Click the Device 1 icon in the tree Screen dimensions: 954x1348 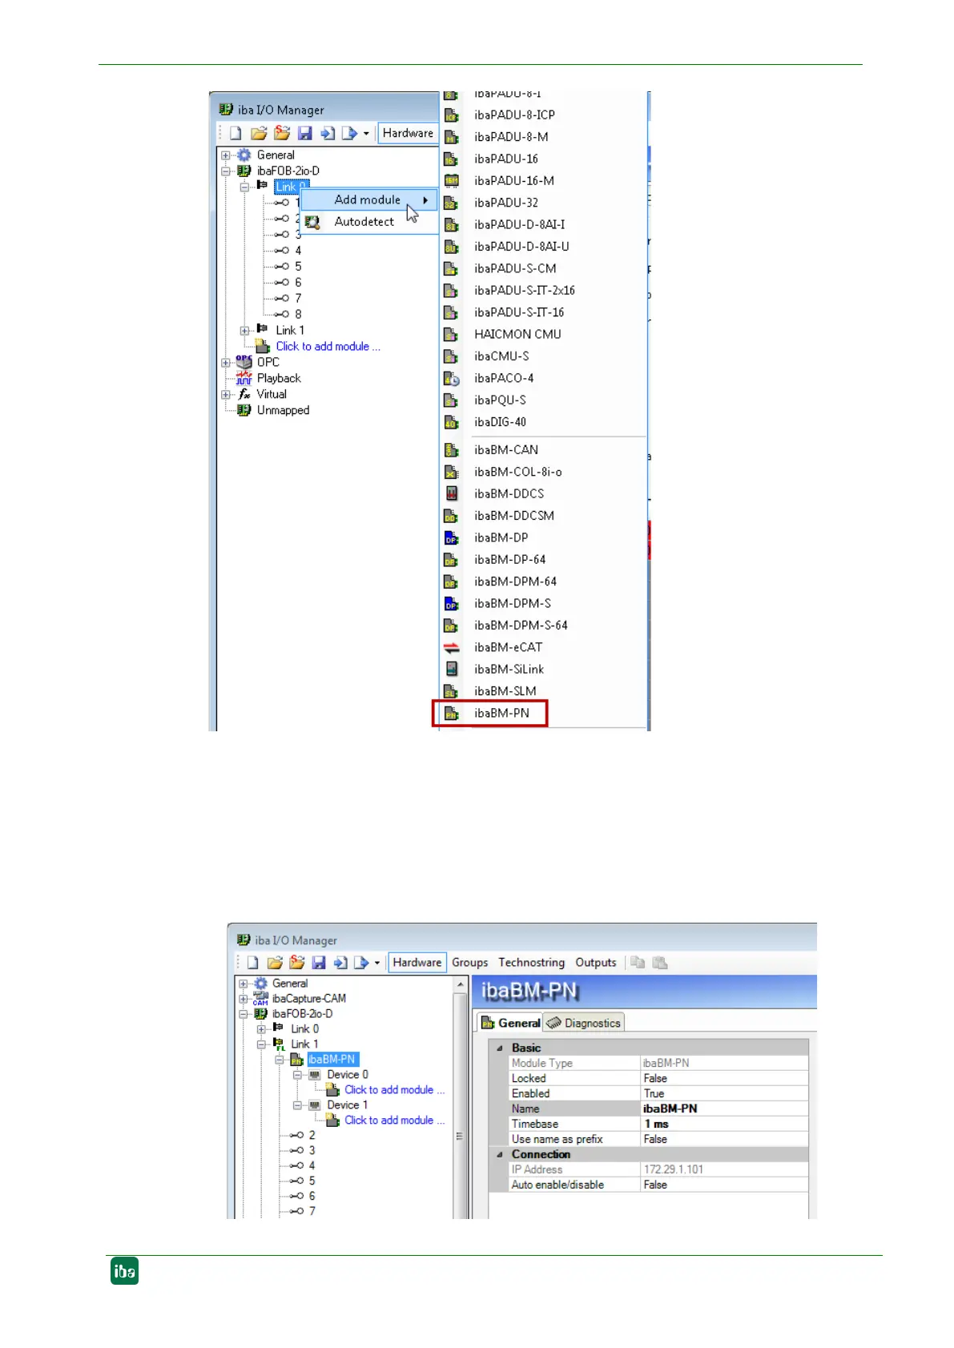click(x=315, y=1105)
